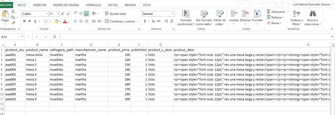Align text to top of cell
Viewport: 335px width, 115px height.
pyautogui.click(x=76, y=13)
